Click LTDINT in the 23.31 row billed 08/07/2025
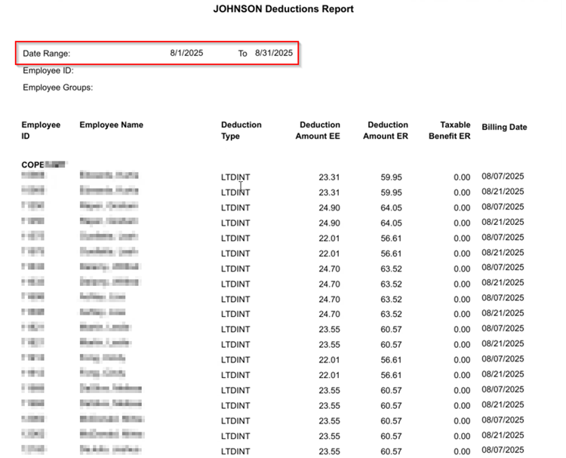The image size is (566, 458). (235, 177)
